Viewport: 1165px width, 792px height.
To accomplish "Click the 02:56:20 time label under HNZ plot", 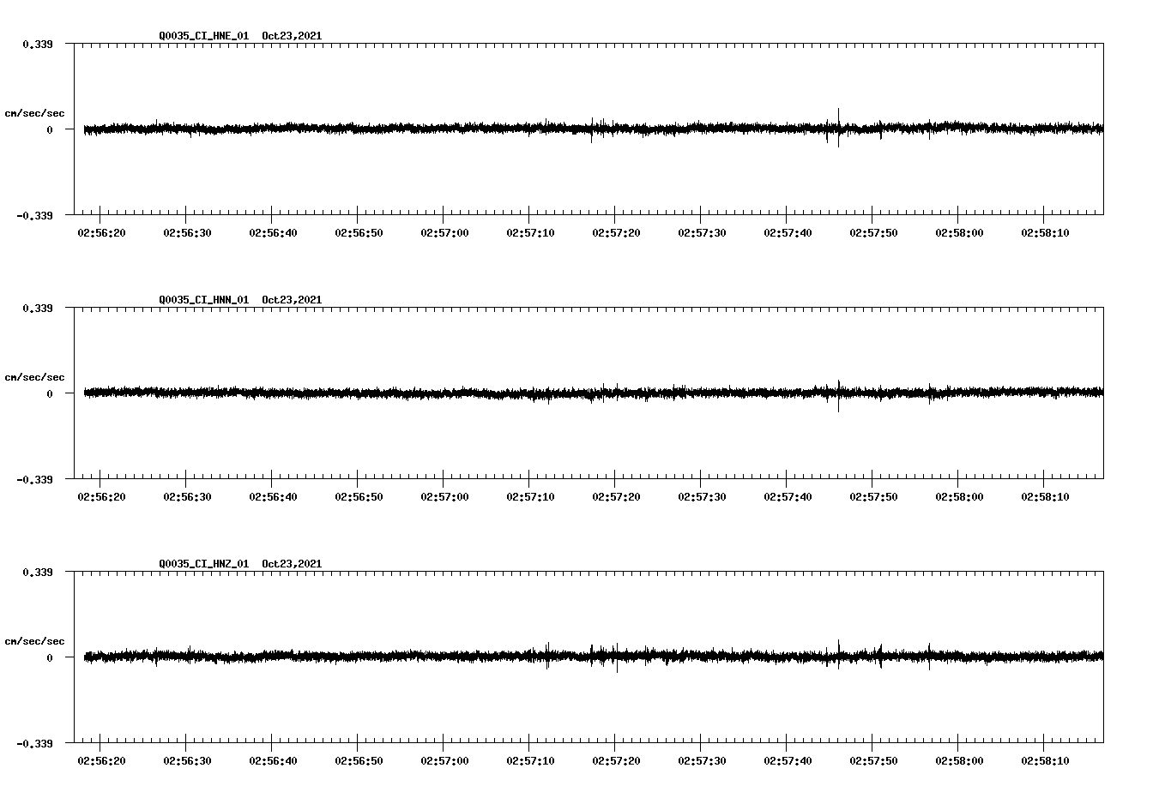I will [101, 761].
